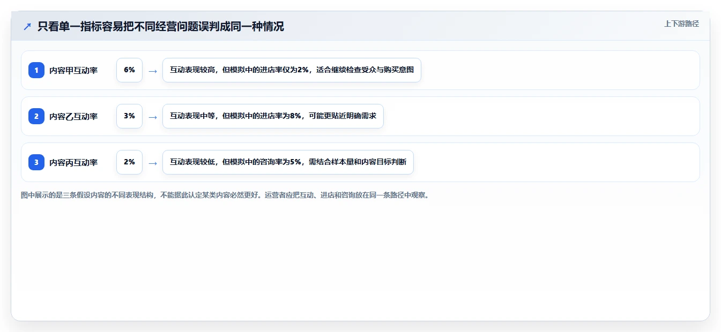Click the 2% value box
This screenshot has width=721, height=332.
pyautogui.click(x=129, y=162)
